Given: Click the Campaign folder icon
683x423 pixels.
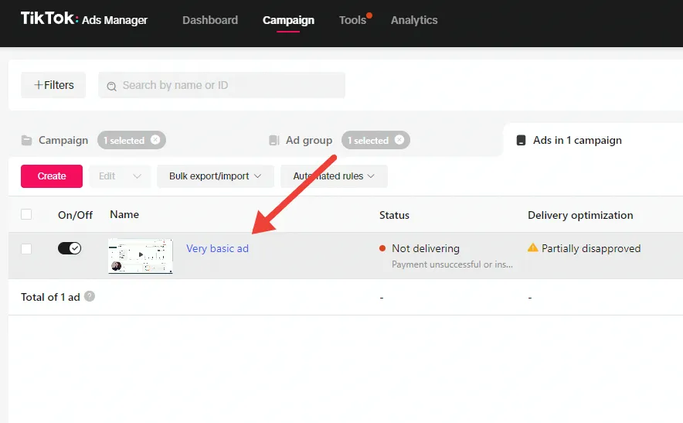Looking at the screenshot, I should (26, 141).
